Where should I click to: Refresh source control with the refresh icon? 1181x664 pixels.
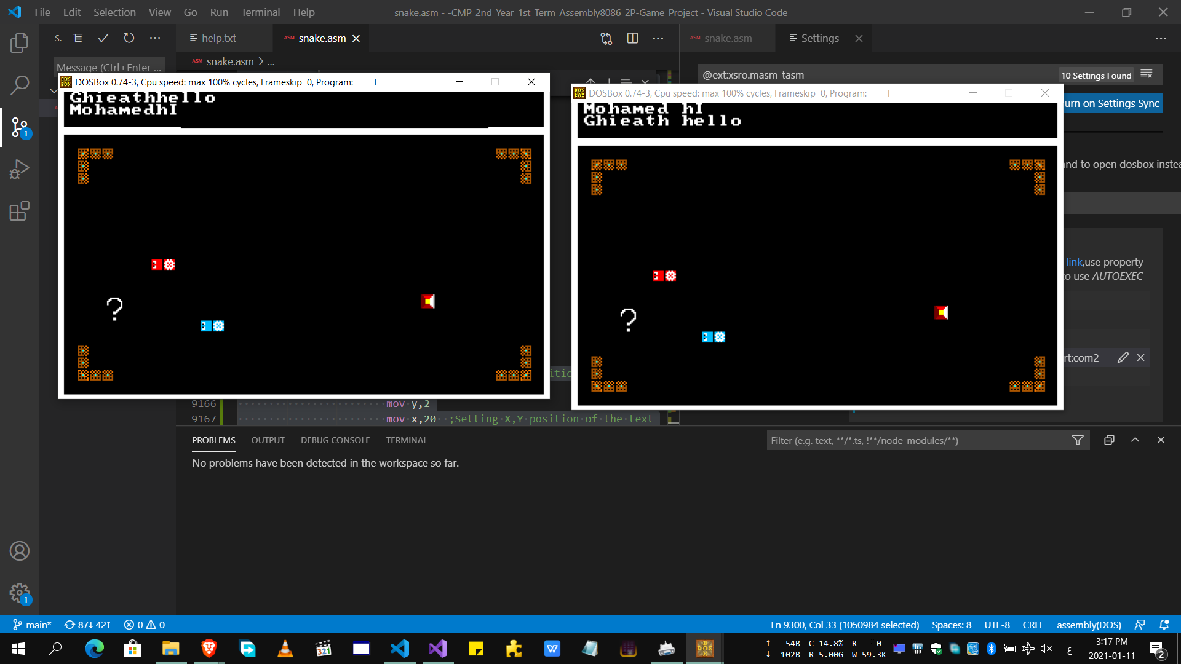coord(129,38)
